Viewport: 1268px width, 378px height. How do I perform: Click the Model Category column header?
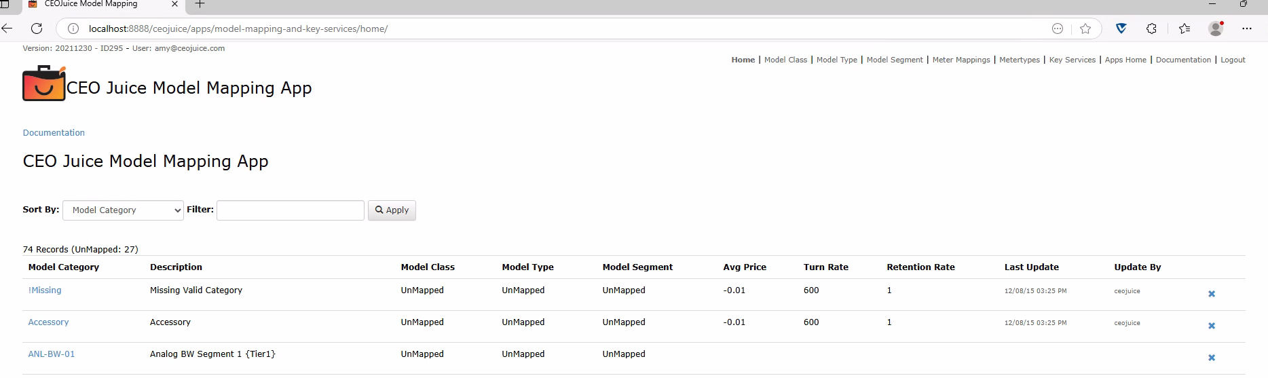64,267
